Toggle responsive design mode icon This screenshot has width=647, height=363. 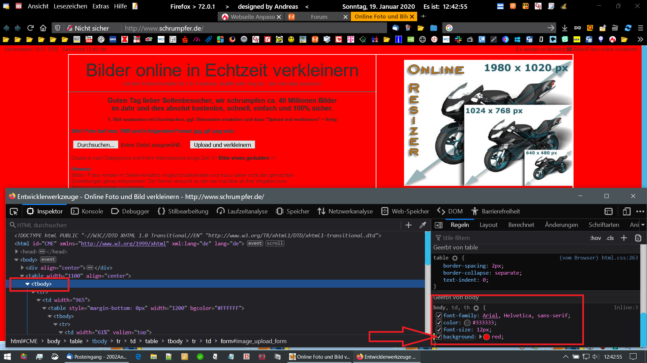[626, 211]
